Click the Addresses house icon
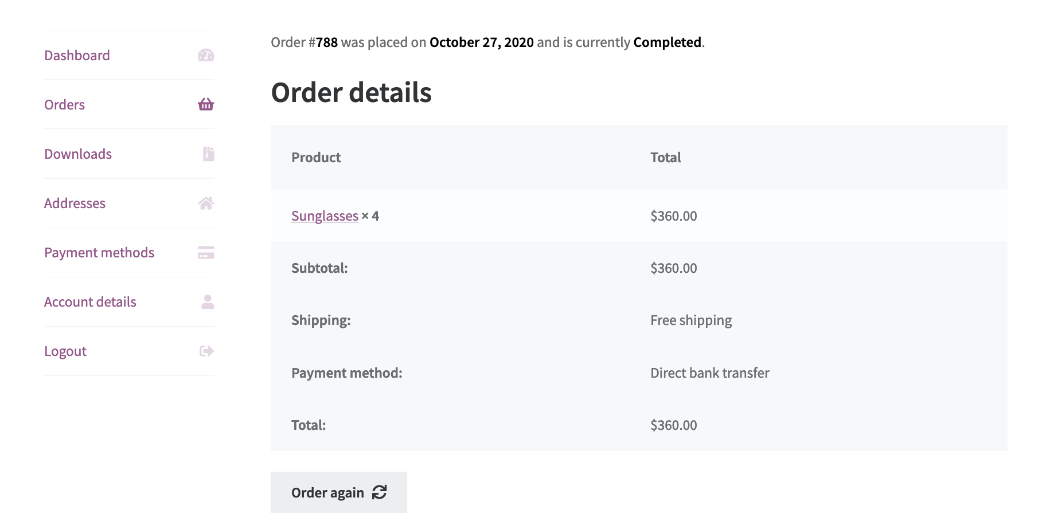The height and width of the screenshot is (529, 1058). point(206,203)
